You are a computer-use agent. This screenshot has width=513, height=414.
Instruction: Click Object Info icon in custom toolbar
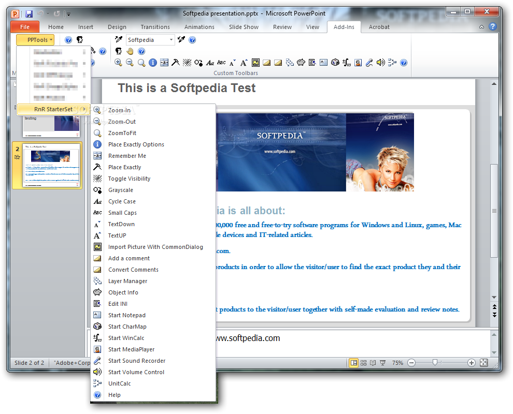(x=301, y=63)
